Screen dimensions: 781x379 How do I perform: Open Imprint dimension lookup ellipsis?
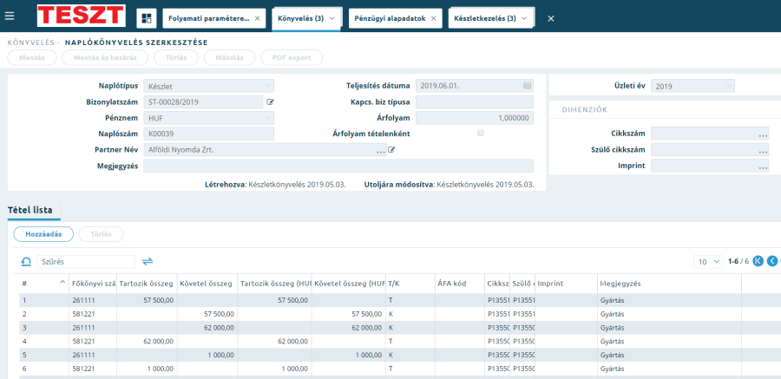point(763,167)
